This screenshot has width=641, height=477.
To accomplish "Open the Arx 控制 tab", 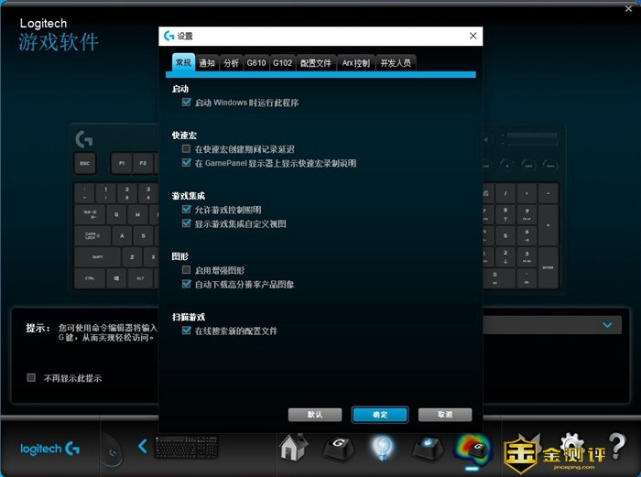I will [355, 63].
